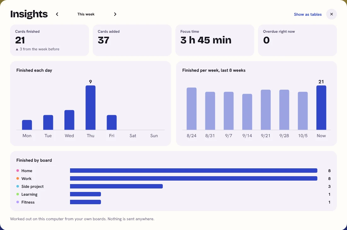Click the Sat axis label
The image size is (347, 230).
pyautogui.click(x=133, y=136)
